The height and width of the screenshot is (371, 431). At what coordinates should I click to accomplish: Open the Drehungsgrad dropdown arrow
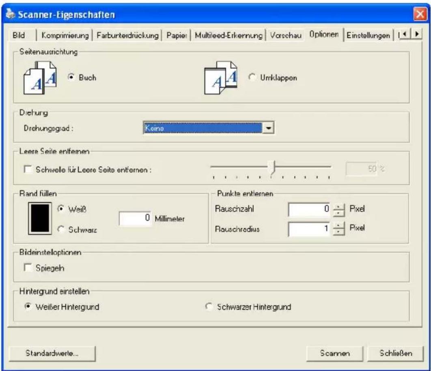point(268,128)
